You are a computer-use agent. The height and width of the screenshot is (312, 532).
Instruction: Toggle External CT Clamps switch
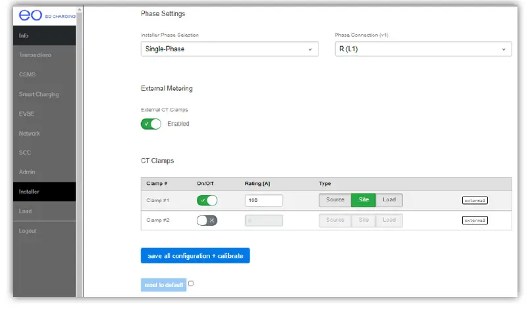point(151,124)
